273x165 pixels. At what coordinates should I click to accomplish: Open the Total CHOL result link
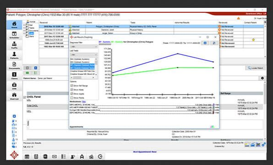[x=32, y=106]
